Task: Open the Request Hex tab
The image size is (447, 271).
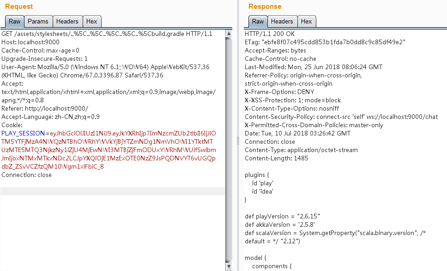Action: click(92, 21)
